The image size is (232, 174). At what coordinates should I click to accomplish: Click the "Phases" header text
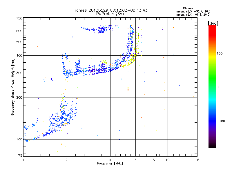point(188,8)
